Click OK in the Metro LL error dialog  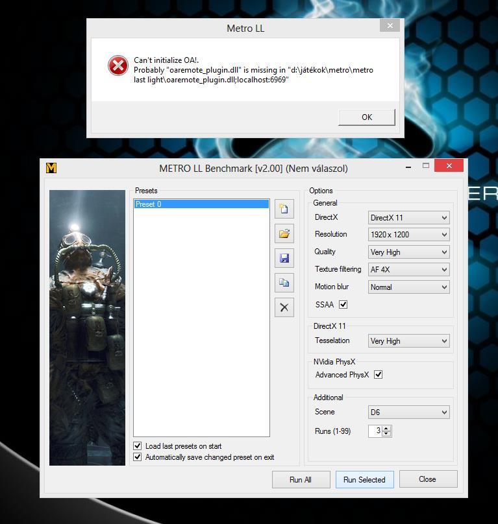[367, 117]
